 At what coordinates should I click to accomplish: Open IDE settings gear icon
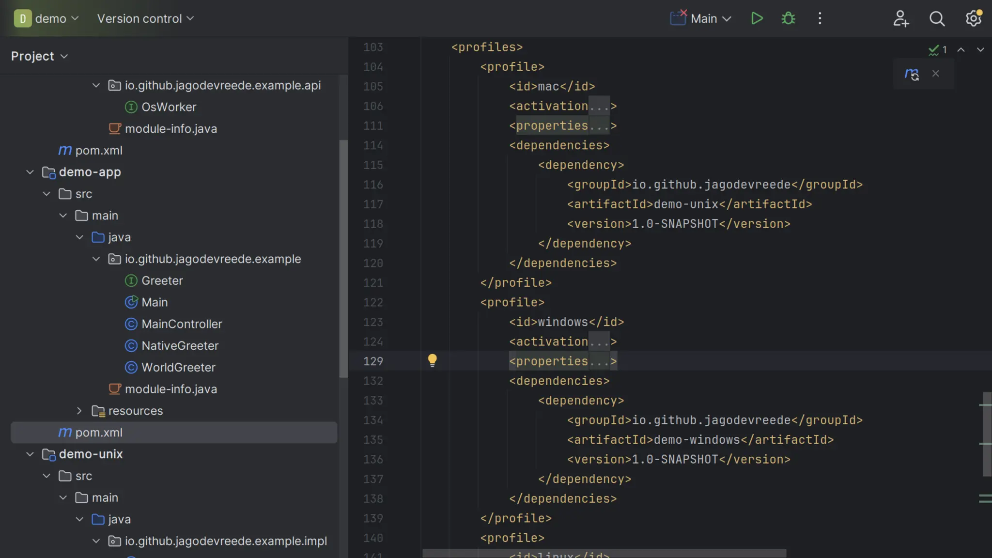pyautogui.click(x=973, y=18)
